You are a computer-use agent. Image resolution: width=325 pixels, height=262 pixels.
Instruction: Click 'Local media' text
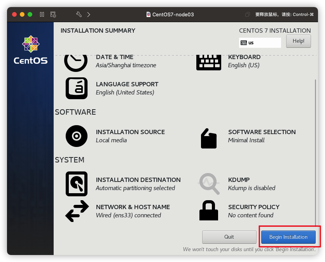(111, 140)
